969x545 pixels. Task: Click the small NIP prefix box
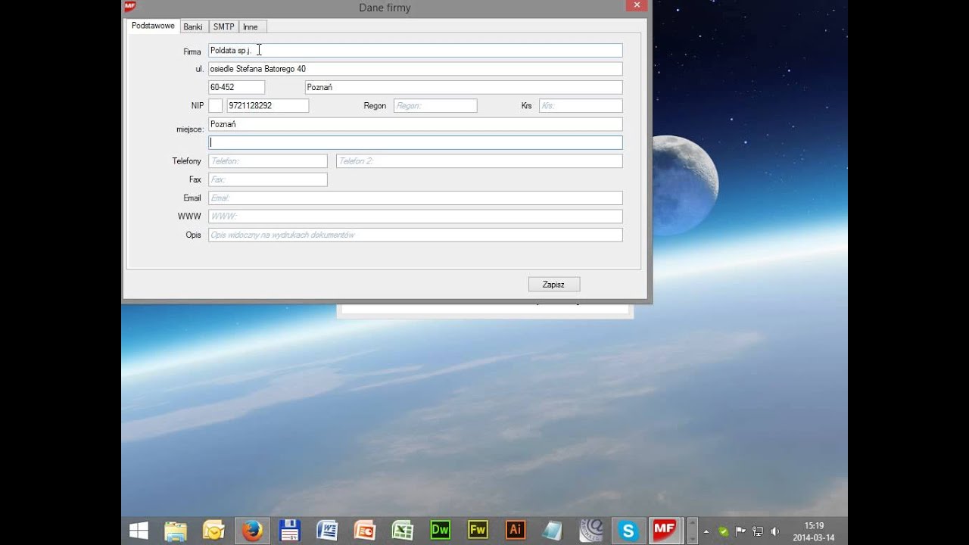point(216,106)
